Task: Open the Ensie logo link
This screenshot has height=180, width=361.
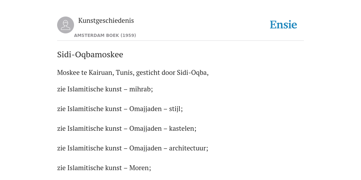Action: 283,25
